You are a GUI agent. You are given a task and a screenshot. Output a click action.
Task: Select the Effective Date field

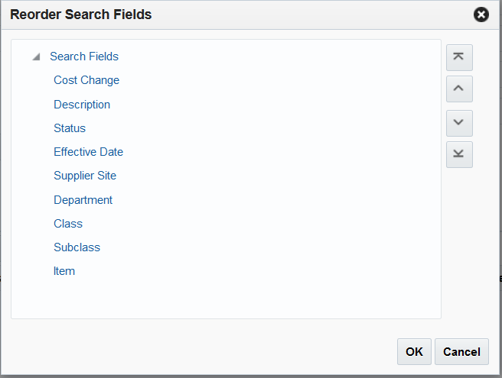pos(88,152)
